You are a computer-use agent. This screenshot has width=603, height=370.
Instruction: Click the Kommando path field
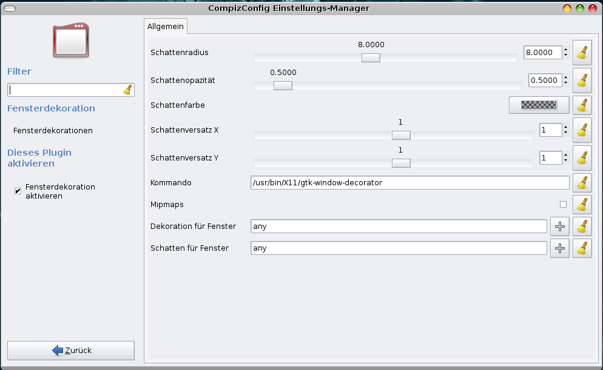[x=409, y=183]
